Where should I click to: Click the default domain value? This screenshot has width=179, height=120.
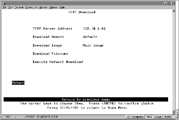pyautogui.click(x=90, y=37)
